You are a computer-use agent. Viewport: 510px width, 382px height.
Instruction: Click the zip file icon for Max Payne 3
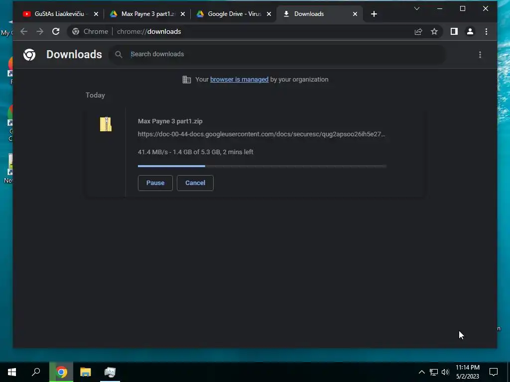(x=106, y=124)
